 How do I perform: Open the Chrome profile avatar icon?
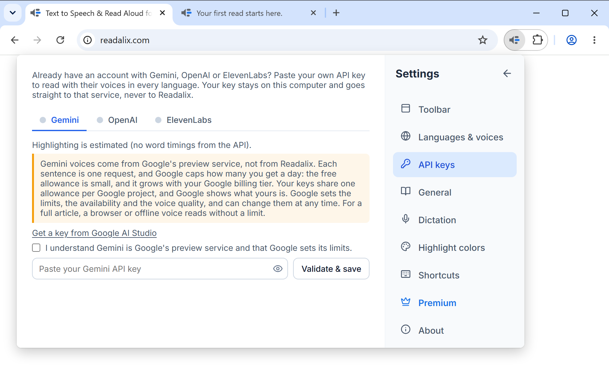[571, 40]
